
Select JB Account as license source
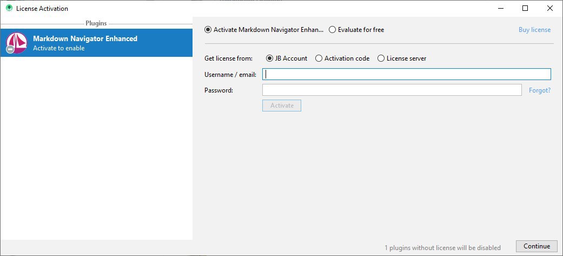287,58
